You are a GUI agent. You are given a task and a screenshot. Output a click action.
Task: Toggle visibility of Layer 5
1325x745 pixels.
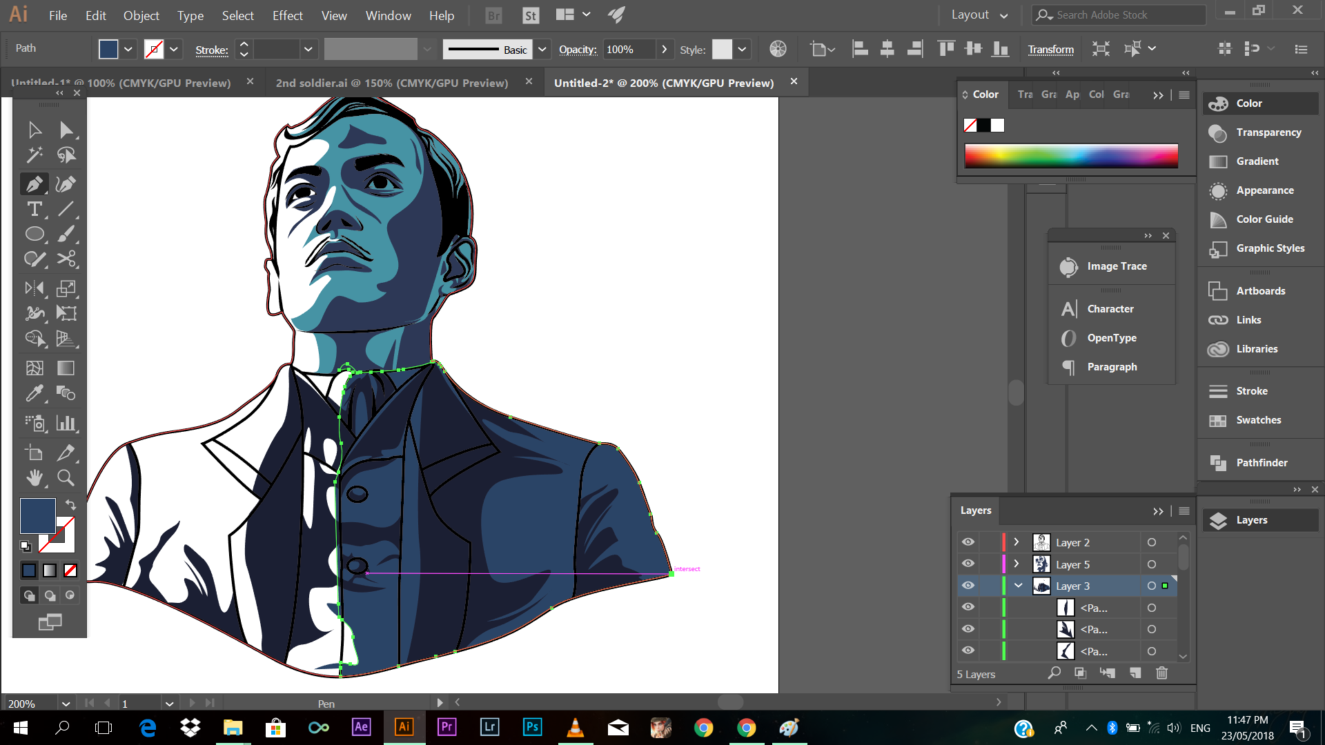tap(968, 564)
